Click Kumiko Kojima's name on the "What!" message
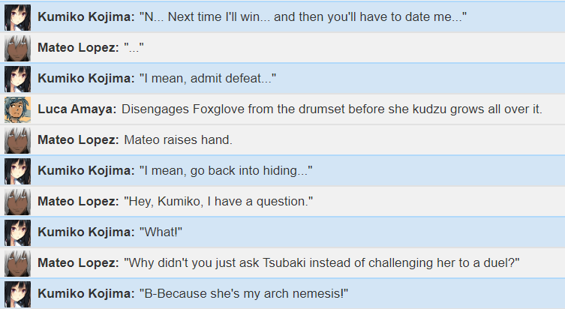565x309 pixels. pyautogui.click(x=86, y=232)
